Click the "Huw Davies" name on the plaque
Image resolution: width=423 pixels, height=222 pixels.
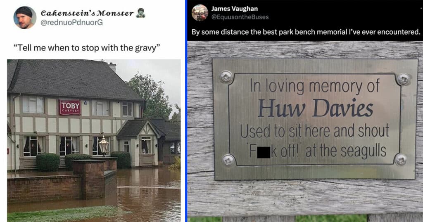(x=315, y=108)
